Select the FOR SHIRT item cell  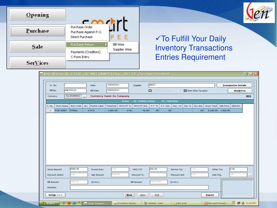tap(62, 110)
